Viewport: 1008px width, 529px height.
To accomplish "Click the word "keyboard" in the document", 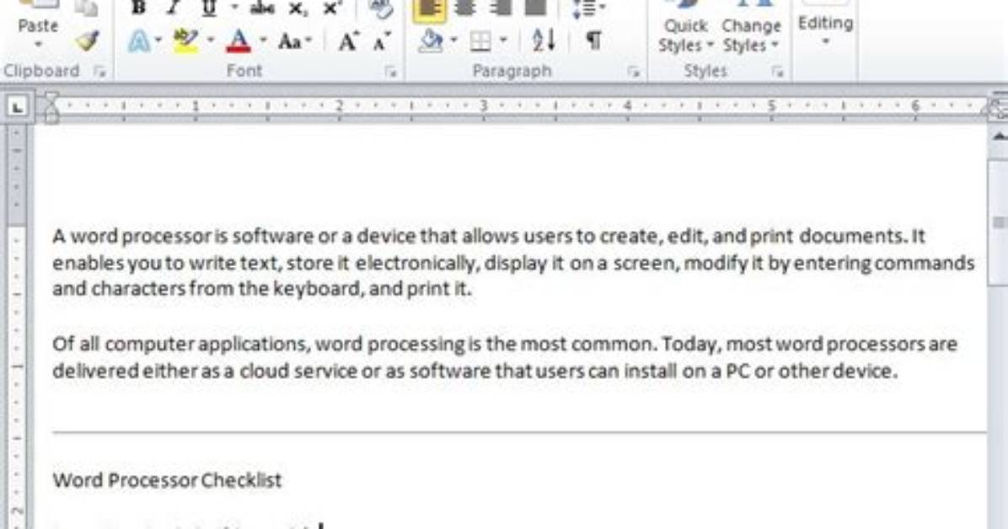I will [319, 289].
